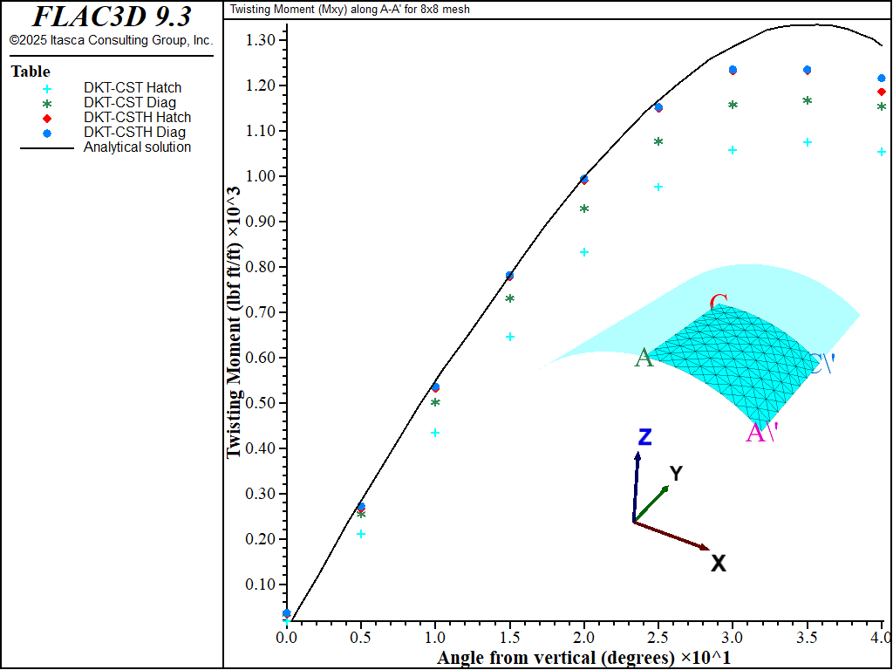This screenshot has height=670, width=893.
Task: Click the 1.30 tick label on vertical axis
Action: (261, 40)
